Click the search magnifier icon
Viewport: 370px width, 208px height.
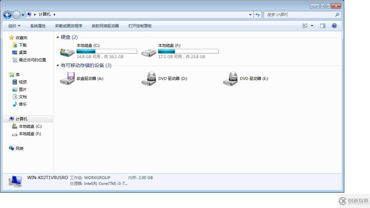tap(338, 15)
